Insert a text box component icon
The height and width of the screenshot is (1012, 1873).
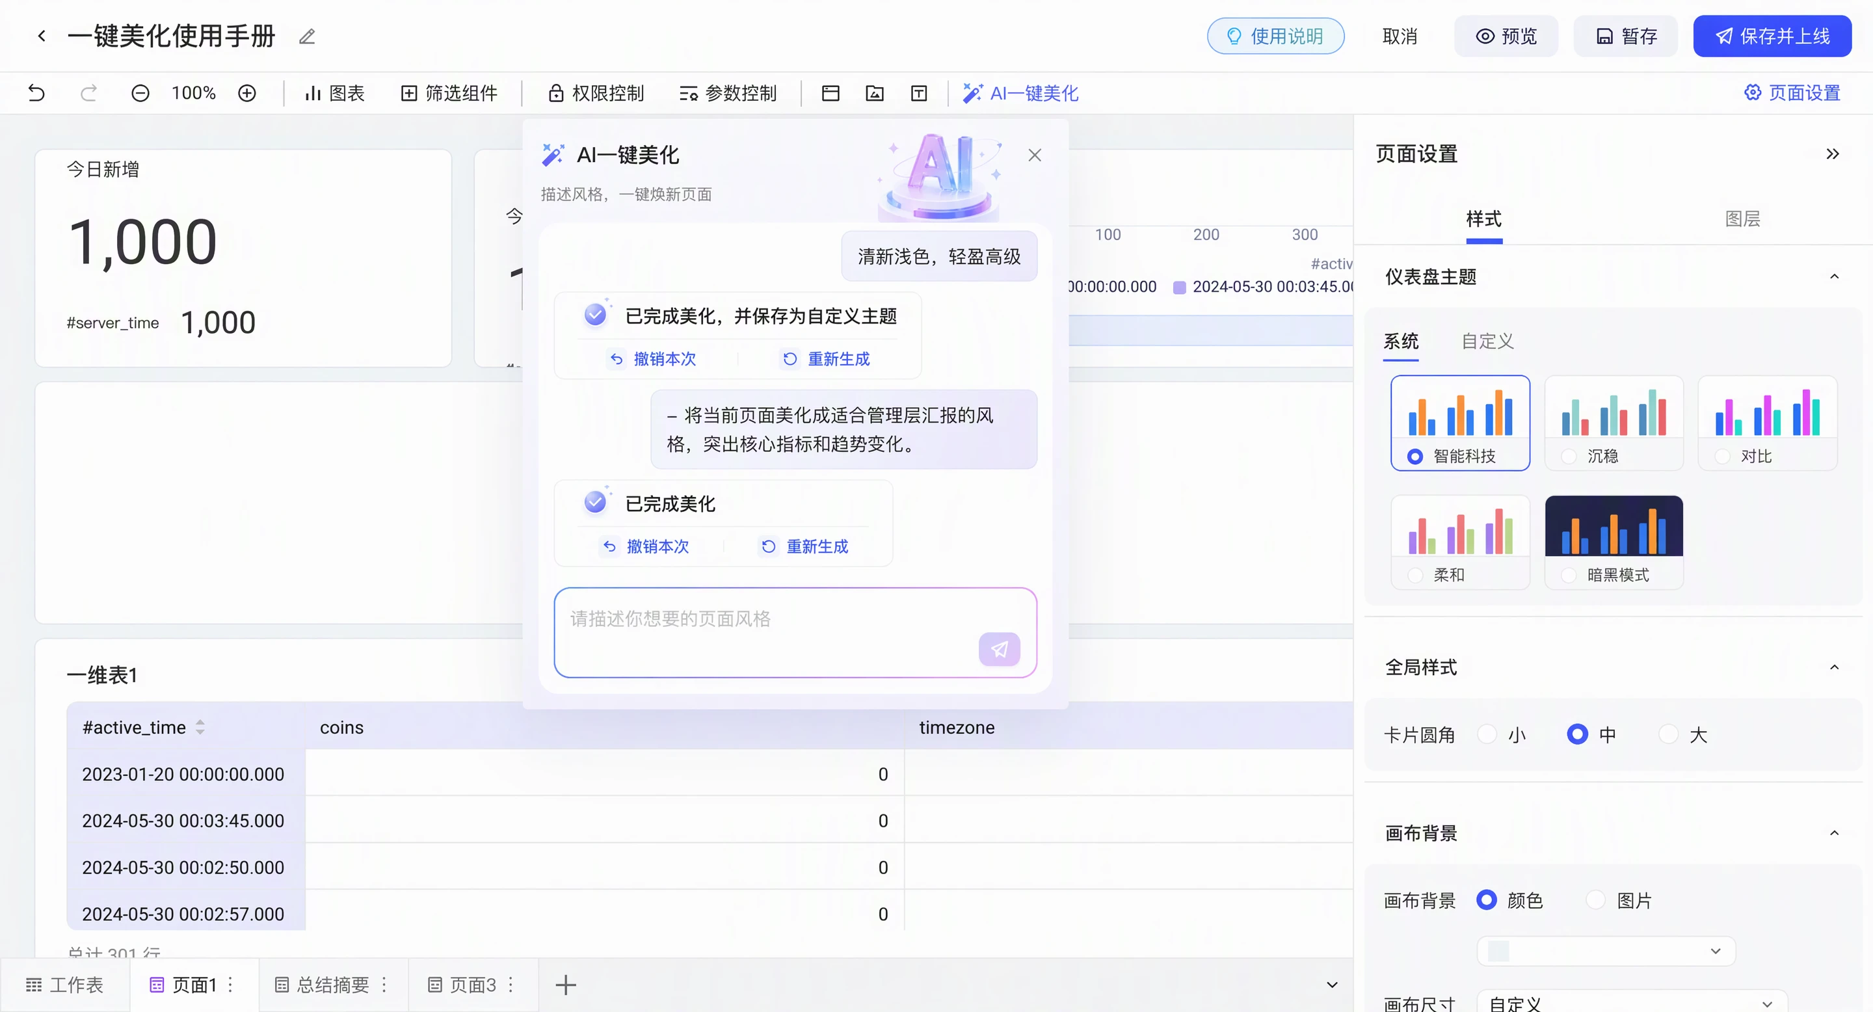click(x=919, y=93)
